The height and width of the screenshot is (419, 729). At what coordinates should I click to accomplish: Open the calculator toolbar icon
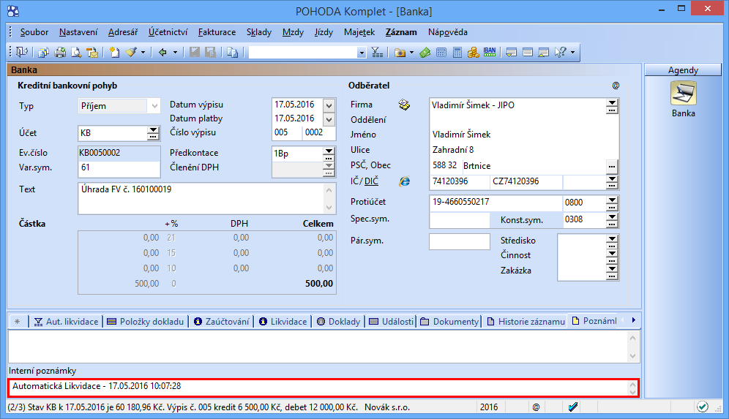[x=457, y=52]
